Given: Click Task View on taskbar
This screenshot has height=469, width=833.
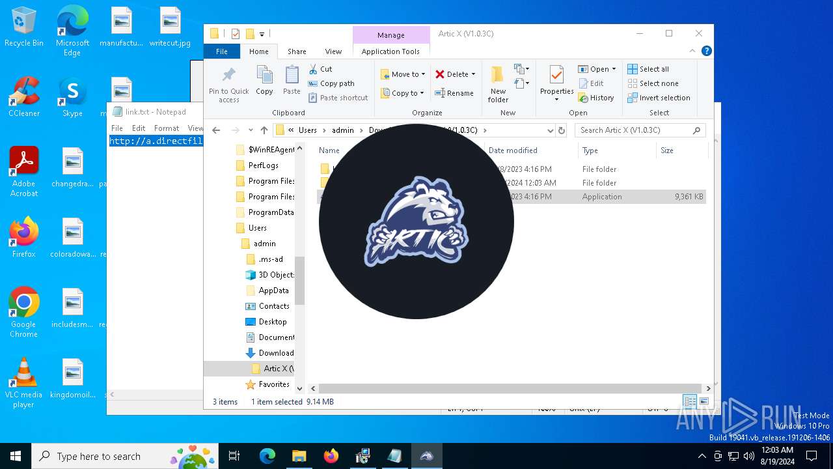Looking at the screenshot, I should click(234, 456).
